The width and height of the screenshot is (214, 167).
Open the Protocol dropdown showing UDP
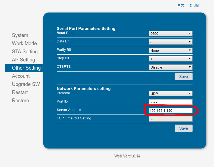[x=171, y=94]
